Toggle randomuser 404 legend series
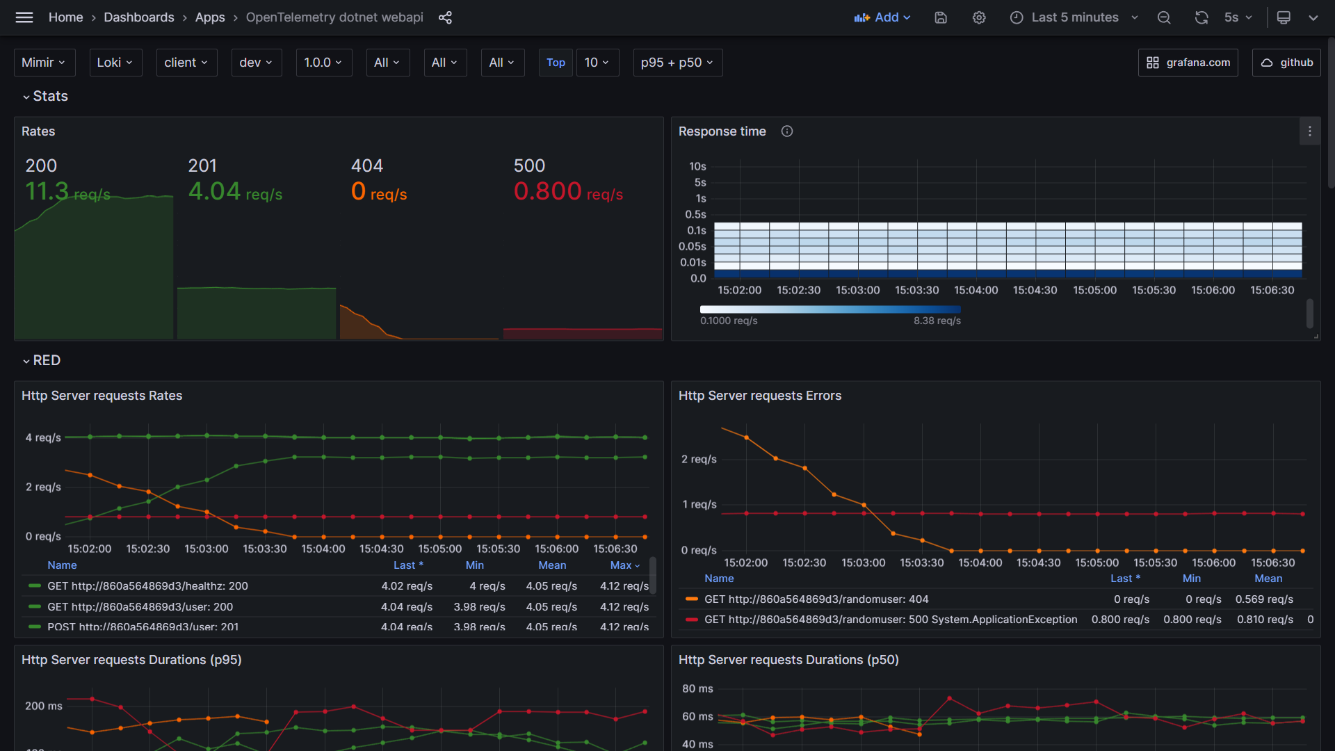The width and height of the screenshot is (1335, 751). pyautogui.click(x=816, y=599)
